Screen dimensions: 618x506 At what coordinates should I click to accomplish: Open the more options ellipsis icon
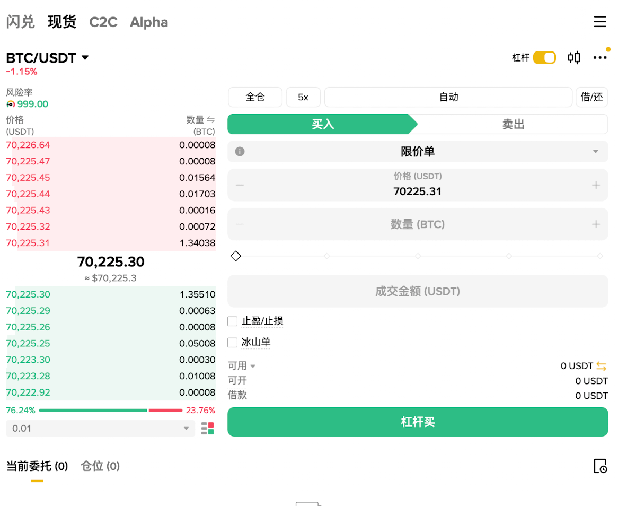click(x=600, y=57)
